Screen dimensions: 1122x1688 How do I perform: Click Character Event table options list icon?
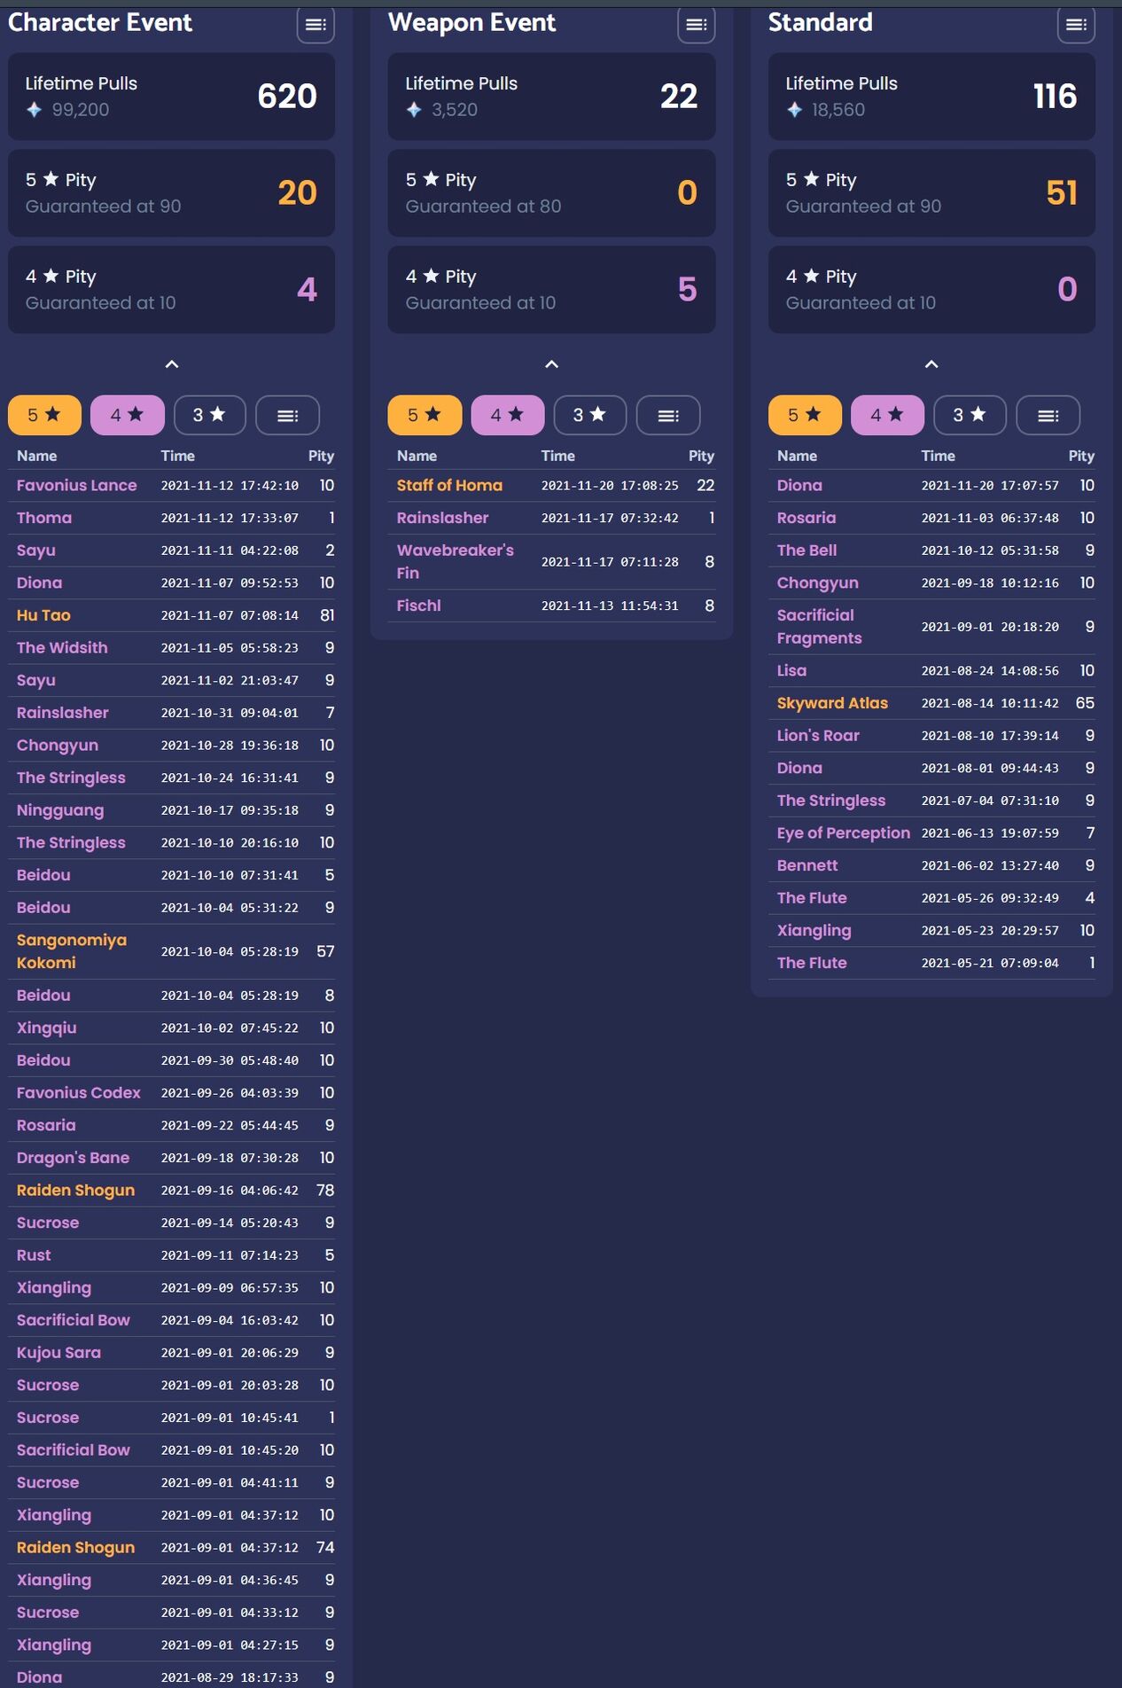point(287,415)
